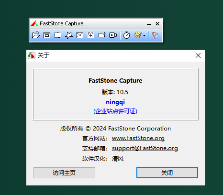Select Capture Scrolling Window tool
Image resolution: width=223 pixels, height=195 pixels.
tap(91, 35)
